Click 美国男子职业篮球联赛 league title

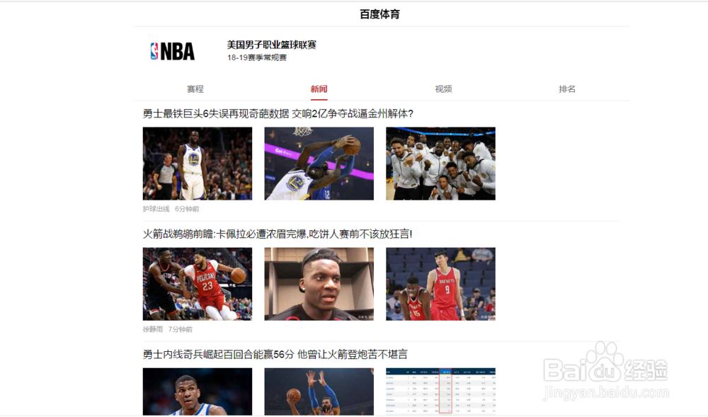(271, 45)
